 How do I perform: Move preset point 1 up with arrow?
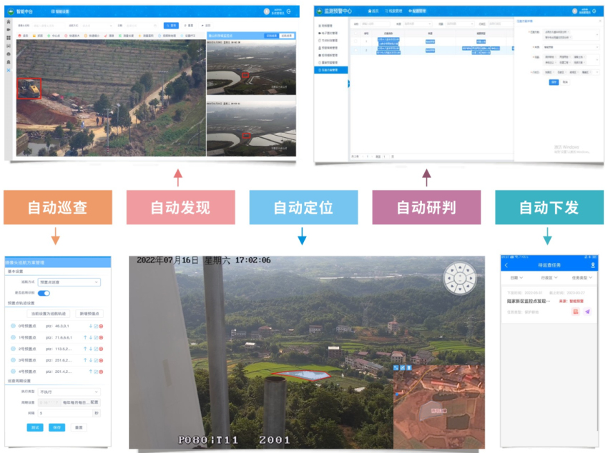[x=85, y=337]
